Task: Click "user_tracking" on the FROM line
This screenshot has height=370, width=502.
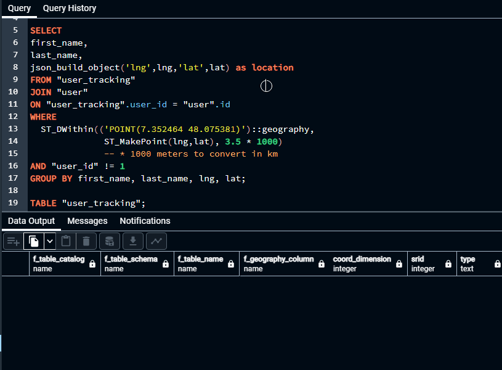Action: 95,80
